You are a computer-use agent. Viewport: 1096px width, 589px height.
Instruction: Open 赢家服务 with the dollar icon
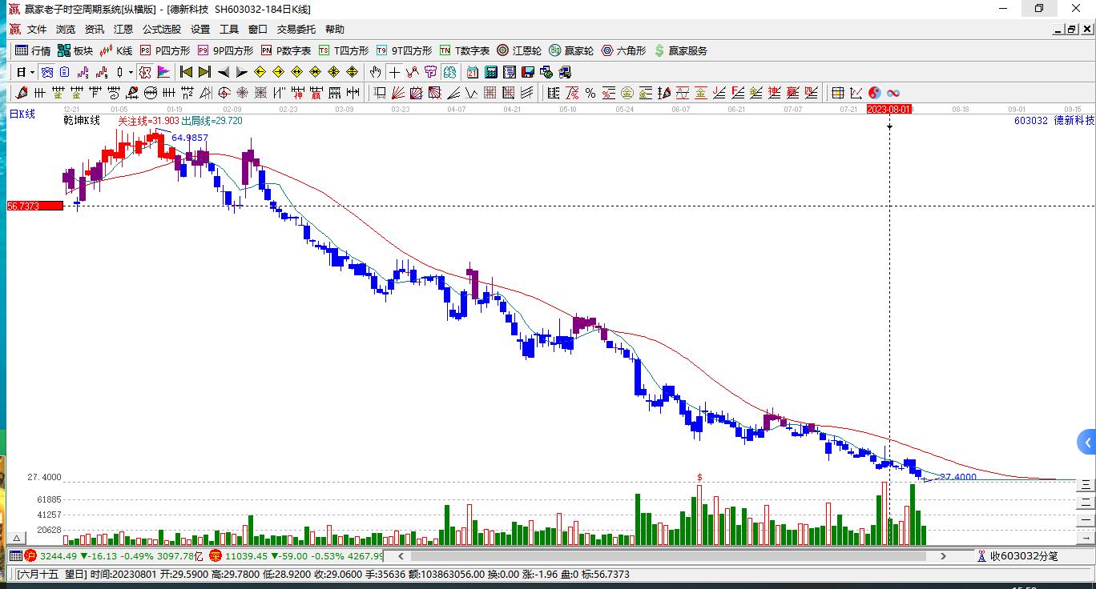[681, 50]
